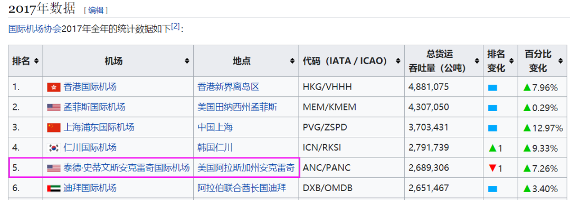Sort by 地点 column sort arrows
570x200 pixels.
point(292,61)
